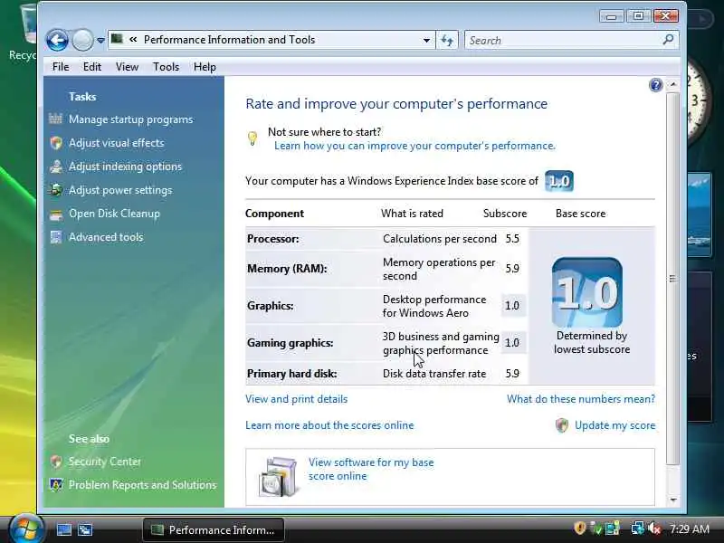Click the taskbar clock 7:29 AM
724x543 pixels.
[x=690, y=529]
